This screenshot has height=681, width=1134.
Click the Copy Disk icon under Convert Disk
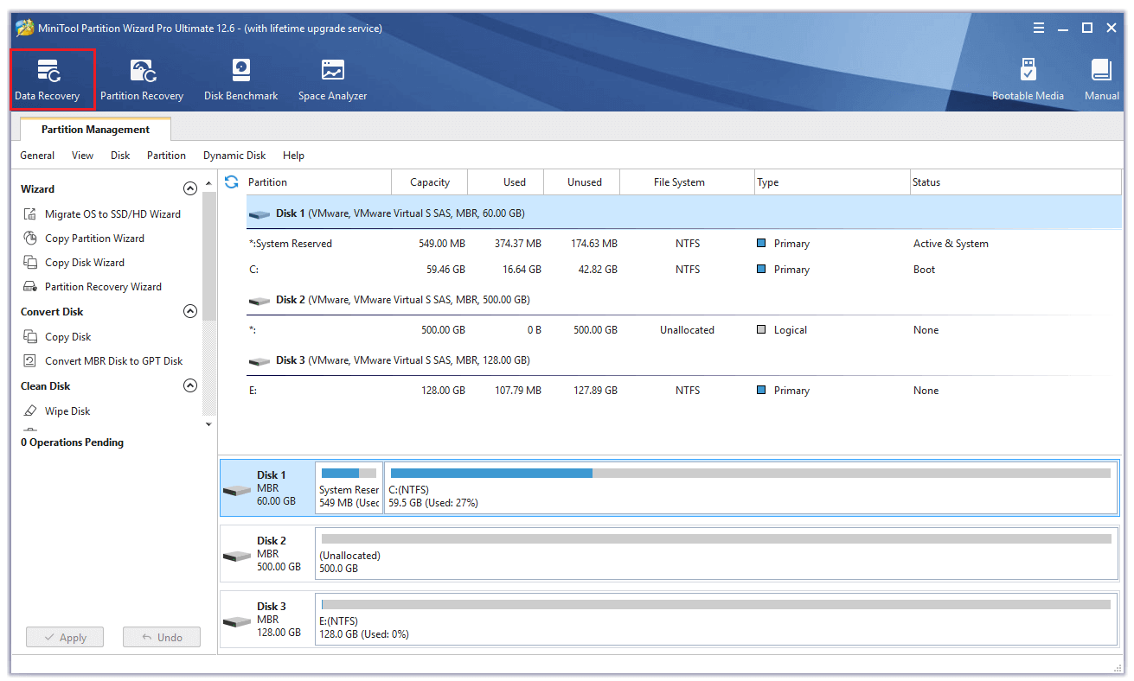pos(30,336)
